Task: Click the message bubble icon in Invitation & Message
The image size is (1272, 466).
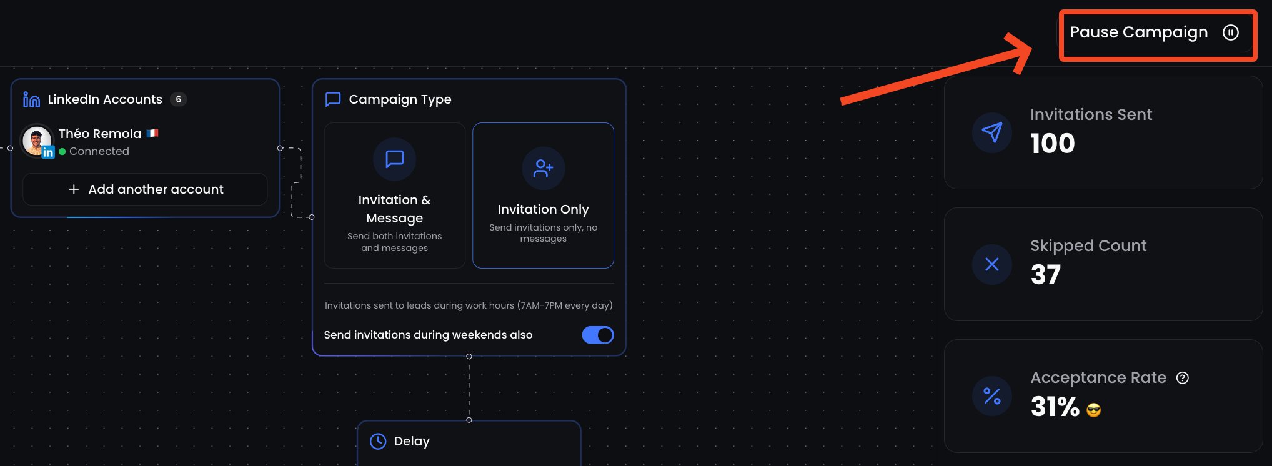Action: pyautogui.click(x=395, y=159)
